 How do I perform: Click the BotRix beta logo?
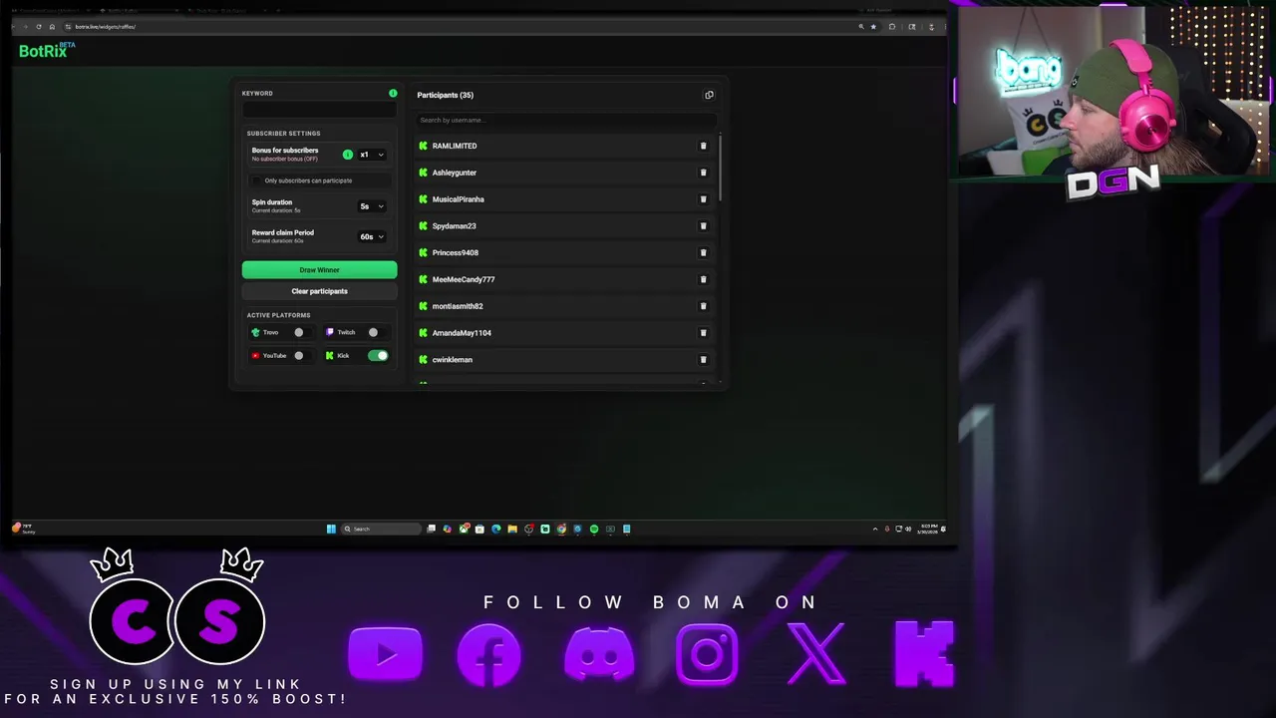pos(47,50)
